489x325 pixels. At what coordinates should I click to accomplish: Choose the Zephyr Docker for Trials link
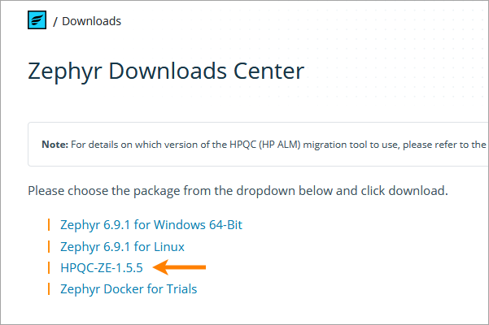click(x=129, y=288)
